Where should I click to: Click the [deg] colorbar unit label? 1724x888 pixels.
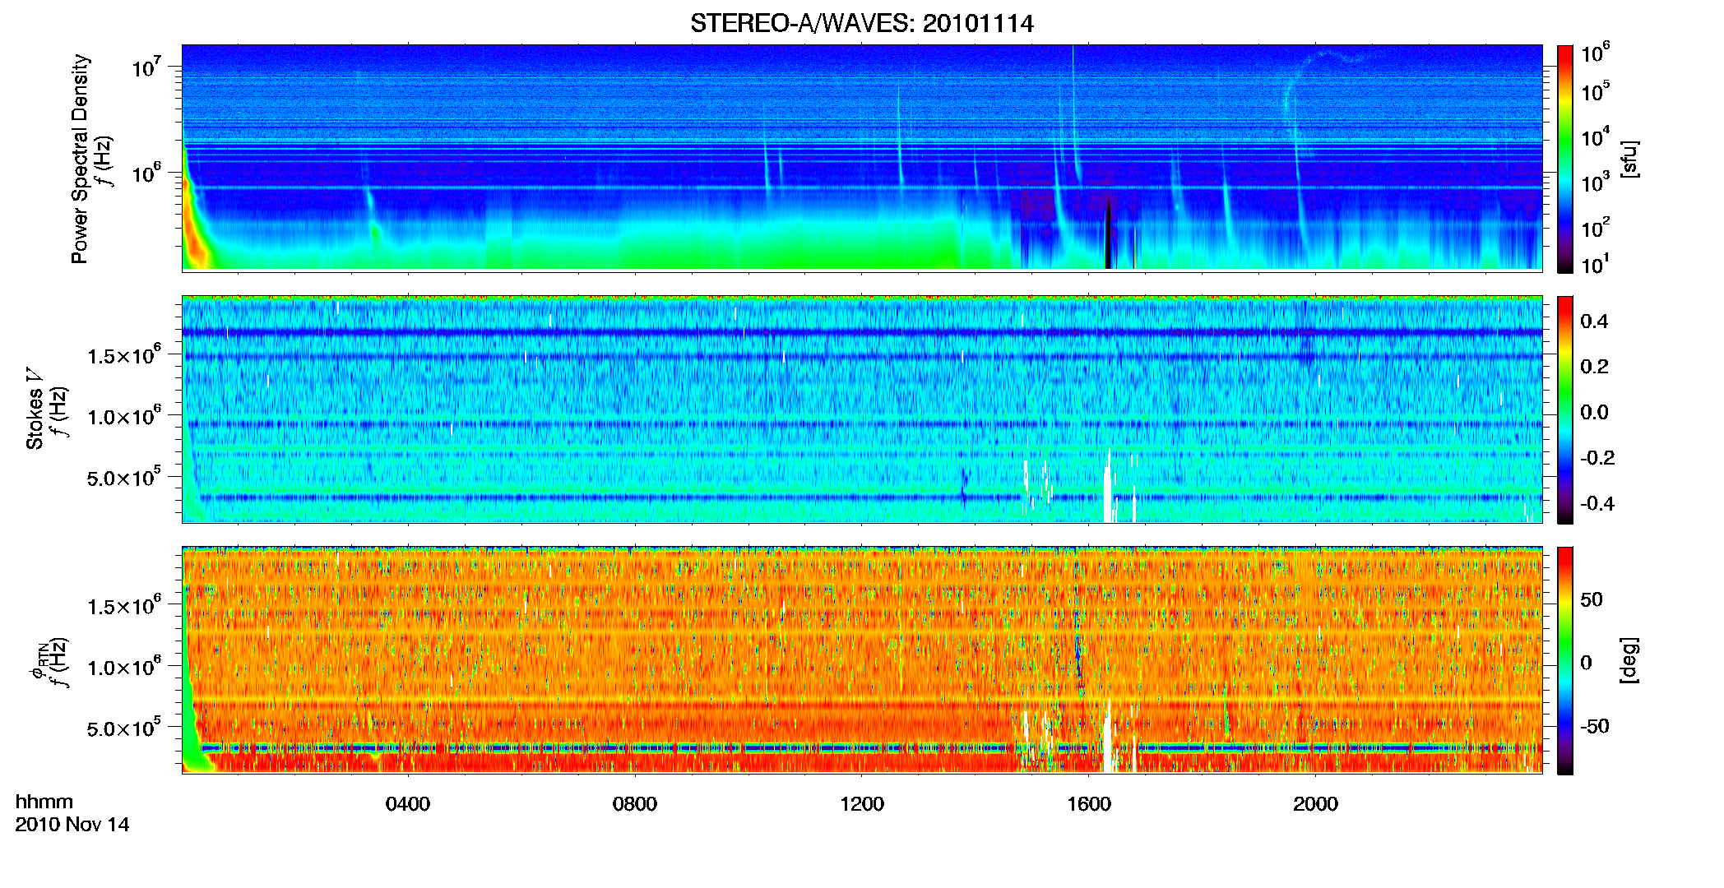click(1629, 660)
